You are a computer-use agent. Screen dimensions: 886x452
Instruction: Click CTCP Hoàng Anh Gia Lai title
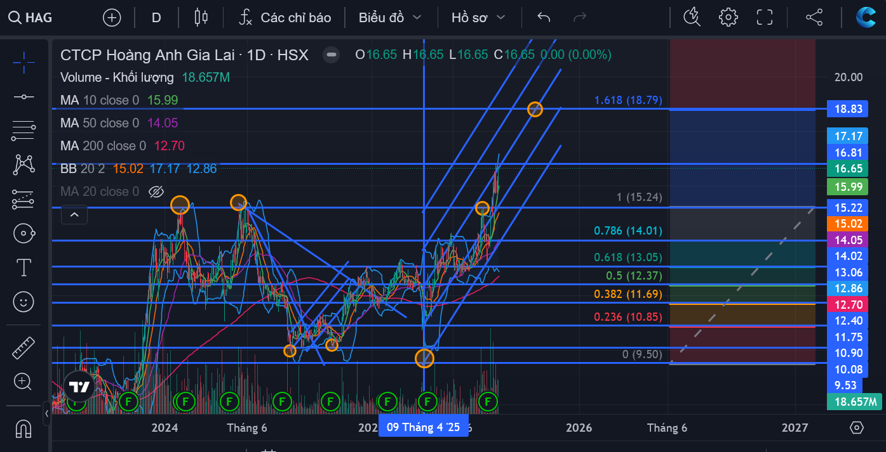pos(147,55)
